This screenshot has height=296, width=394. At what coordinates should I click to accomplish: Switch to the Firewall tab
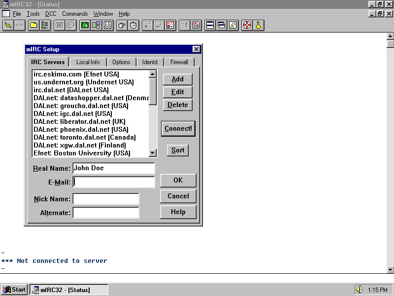point(179,62)
